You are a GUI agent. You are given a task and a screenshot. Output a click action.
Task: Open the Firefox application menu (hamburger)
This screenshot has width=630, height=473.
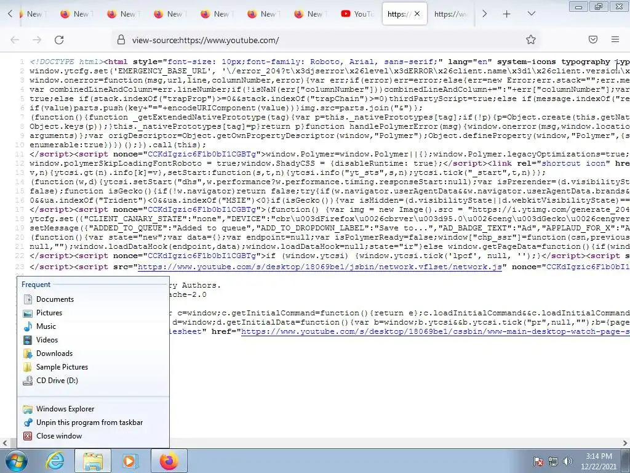tap(615, 39)
